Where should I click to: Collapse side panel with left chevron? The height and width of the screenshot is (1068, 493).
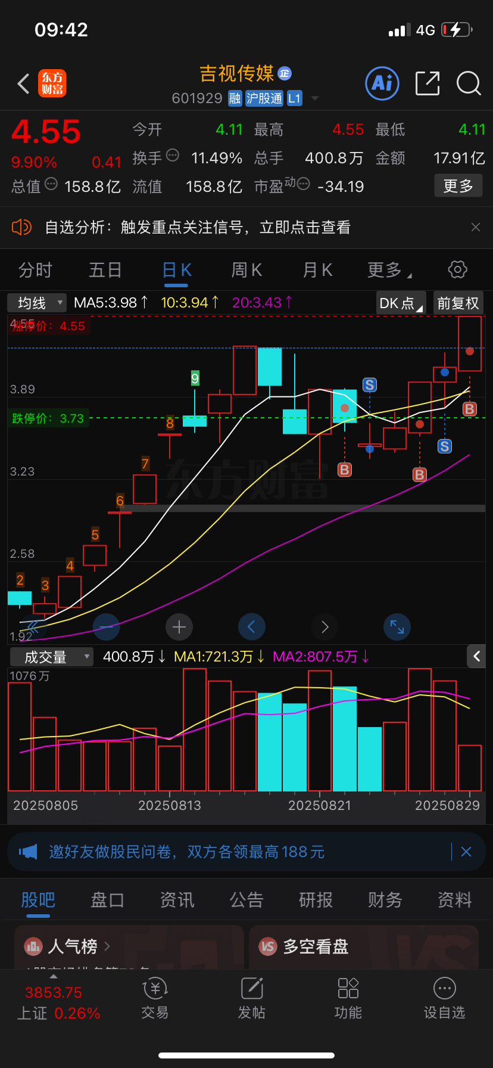click(476, 656)
